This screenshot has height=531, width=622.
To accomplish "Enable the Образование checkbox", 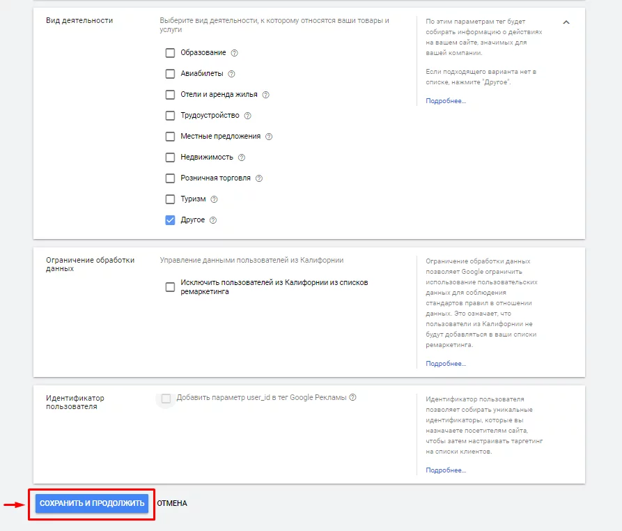I will tap(170, 53).
